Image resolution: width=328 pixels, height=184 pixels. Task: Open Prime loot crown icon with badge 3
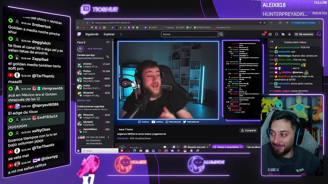[x=264, y=34]
